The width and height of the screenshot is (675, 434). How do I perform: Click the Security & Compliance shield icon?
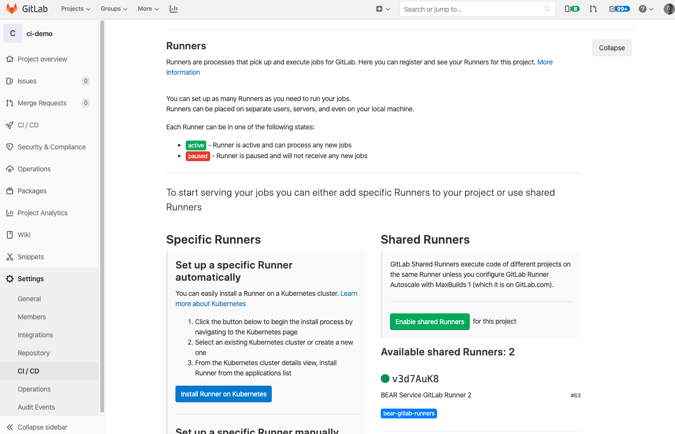coord(10,147)
